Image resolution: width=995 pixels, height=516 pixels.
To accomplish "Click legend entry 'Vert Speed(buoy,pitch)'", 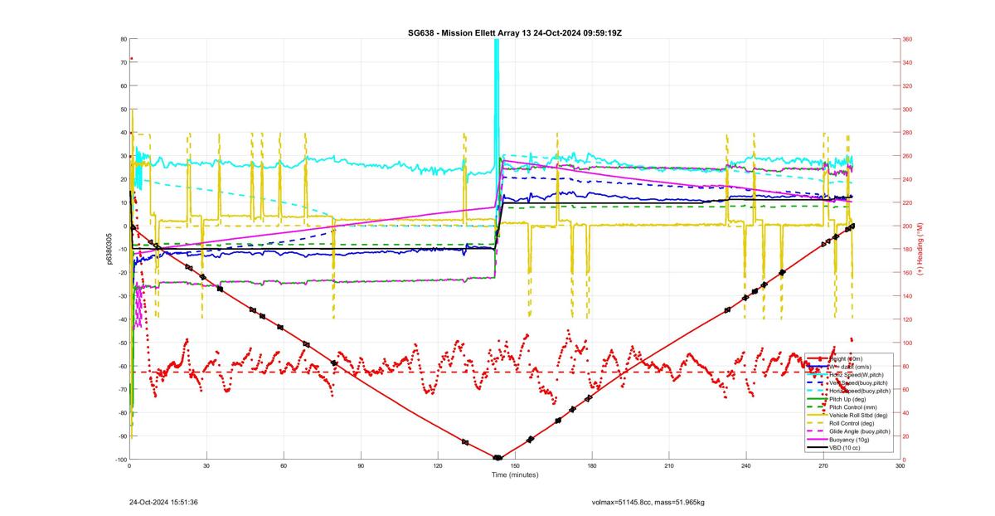I will 859,382.
